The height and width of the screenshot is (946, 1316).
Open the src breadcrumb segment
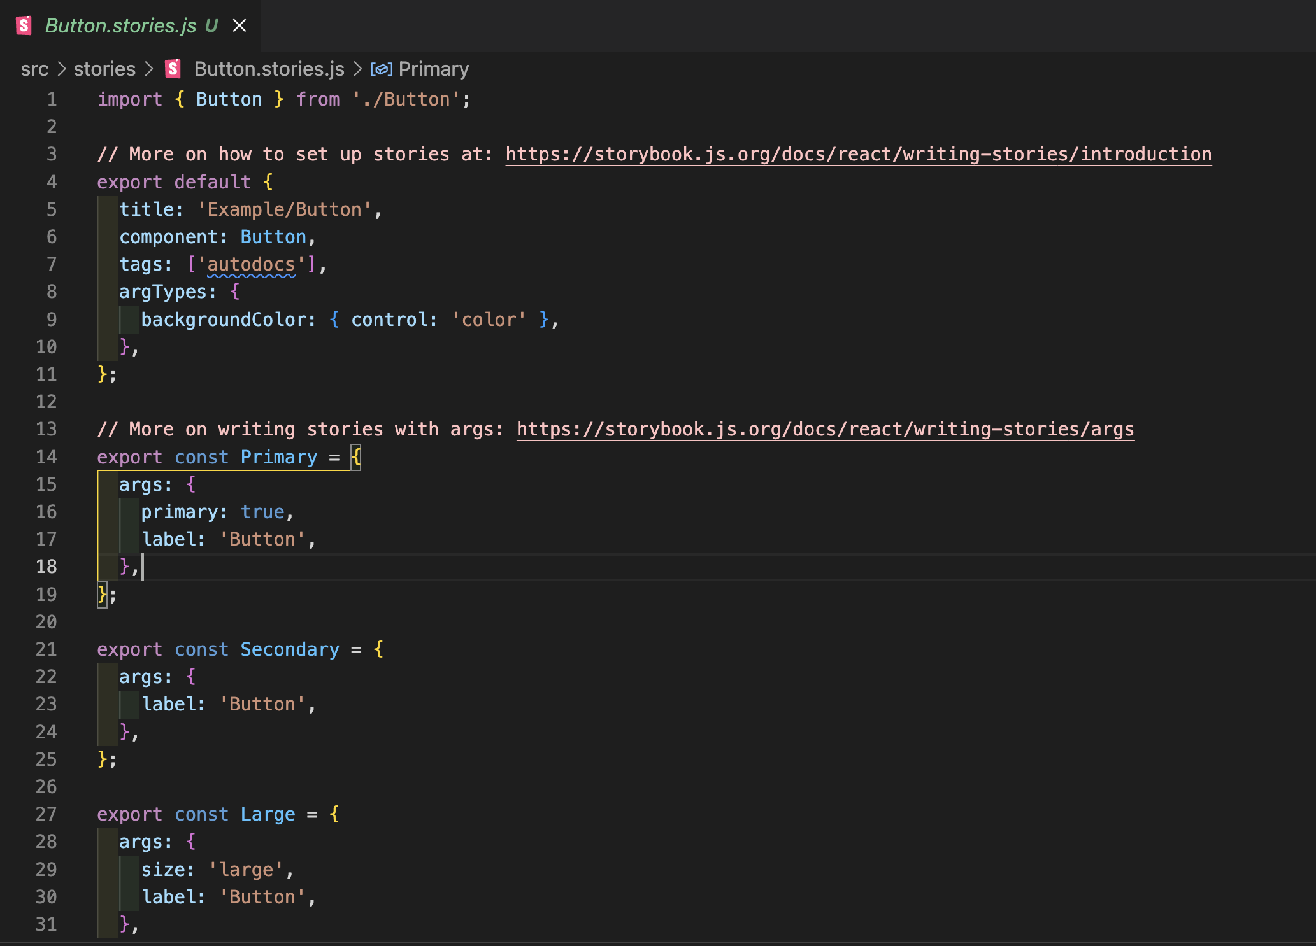[x=34, y=69]
